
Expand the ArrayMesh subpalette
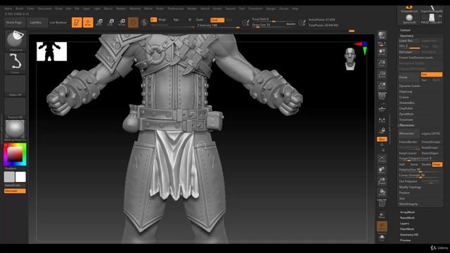[407, 212]
